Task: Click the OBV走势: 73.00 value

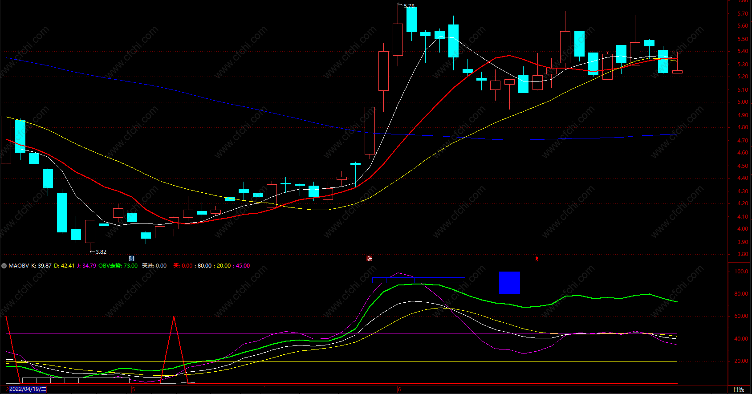Action: (118, 266)
